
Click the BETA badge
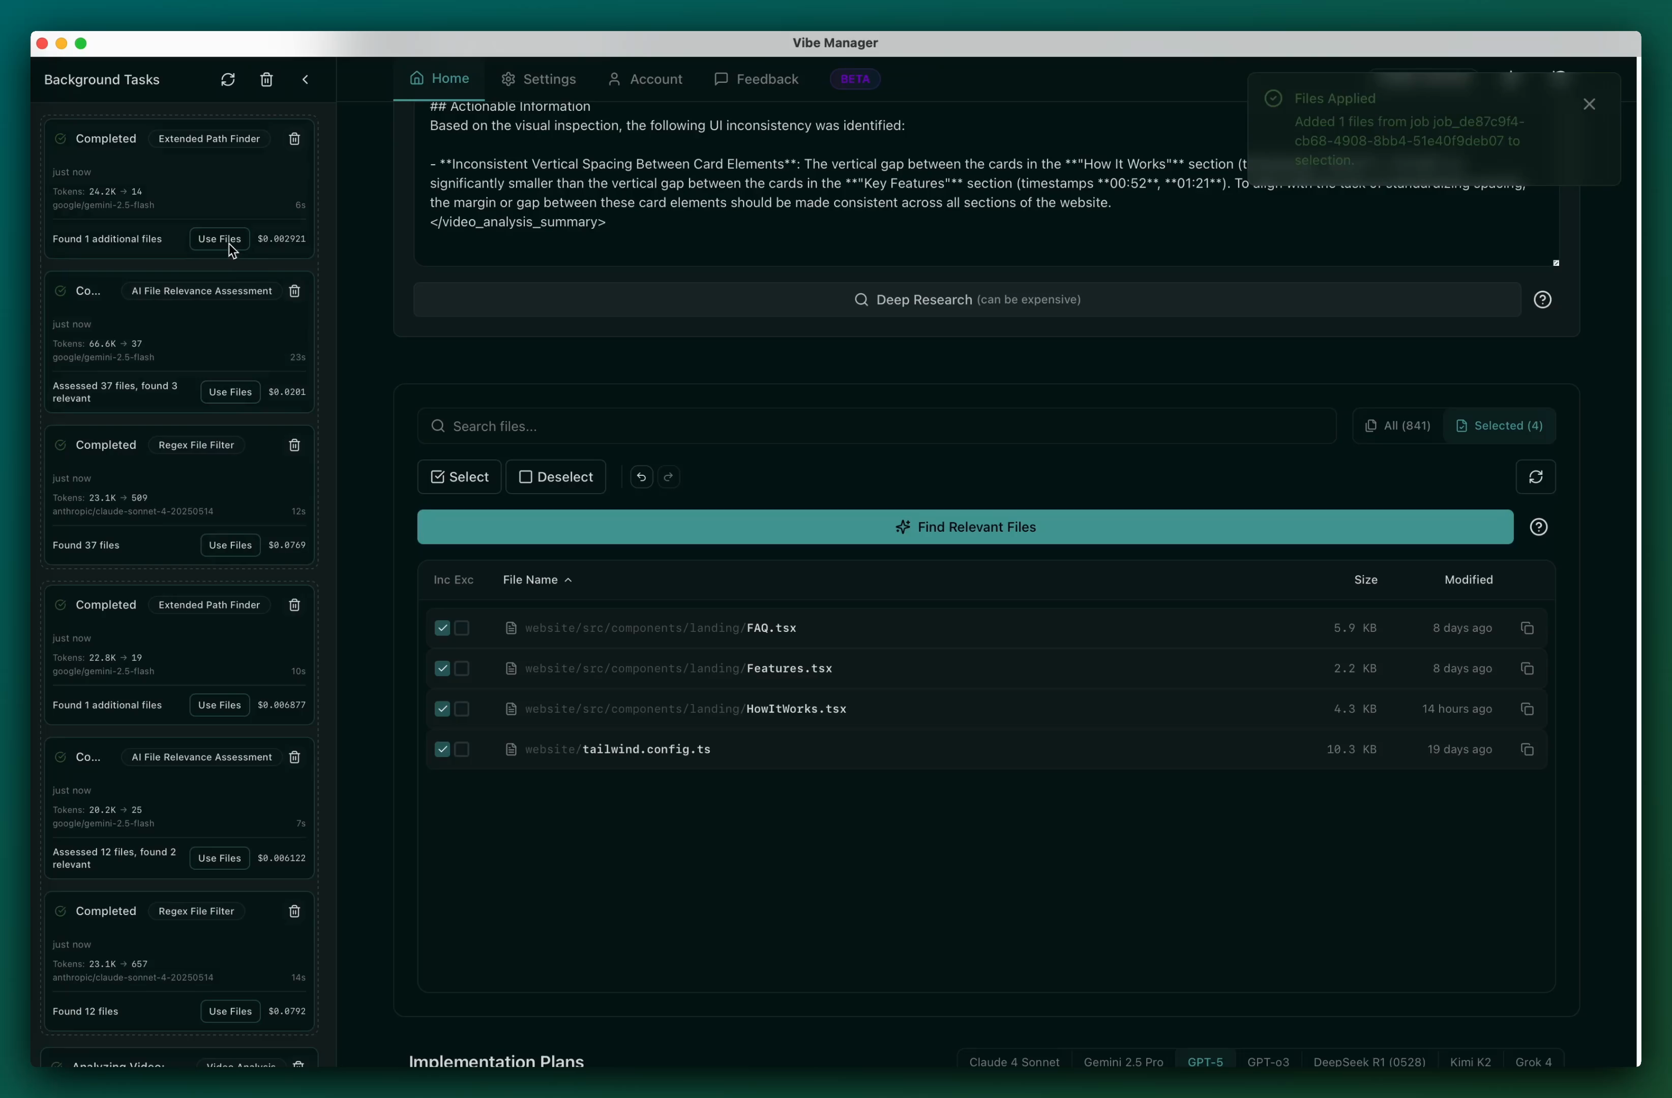[x=855, y=79]
